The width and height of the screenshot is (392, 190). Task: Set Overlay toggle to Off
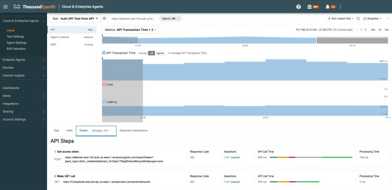click(x=151, y=53)
